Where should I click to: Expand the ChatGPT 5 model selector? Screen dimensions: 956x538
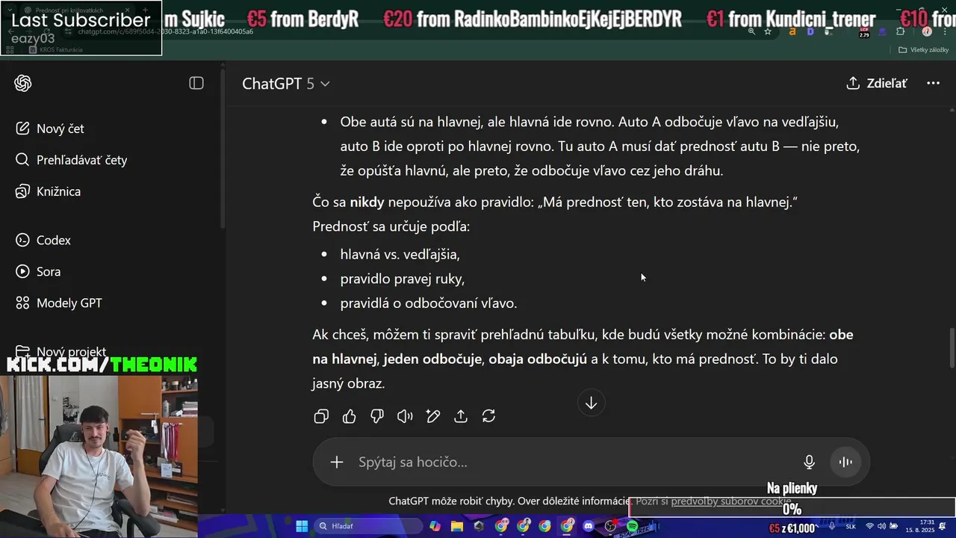pyautogui.click(x=285, y=84)
